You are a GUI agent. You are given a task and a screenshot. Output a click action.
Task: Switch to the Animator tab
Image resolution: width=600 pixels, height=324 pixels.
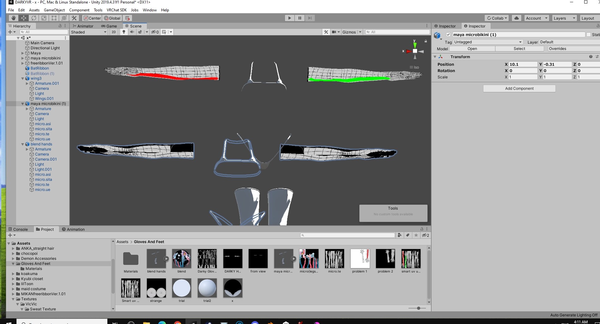tap(83, 26)
